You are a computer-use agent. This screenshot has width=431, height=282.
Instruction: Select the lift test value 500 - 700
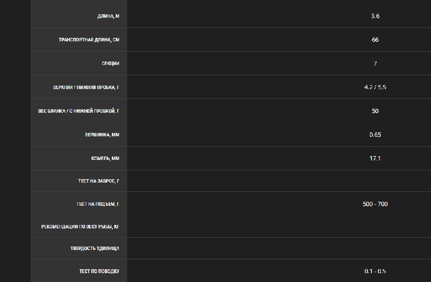point(375,204)
